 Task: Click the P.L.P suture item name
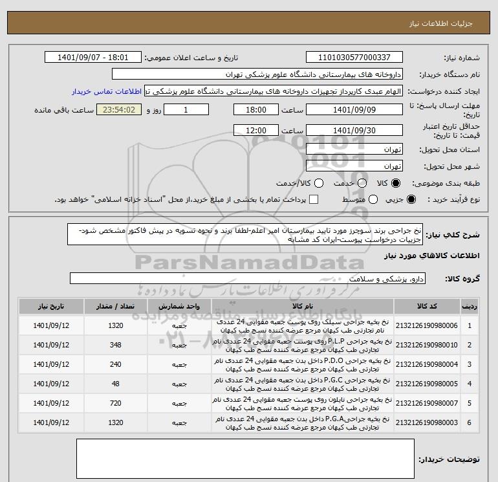pos(303,345)
